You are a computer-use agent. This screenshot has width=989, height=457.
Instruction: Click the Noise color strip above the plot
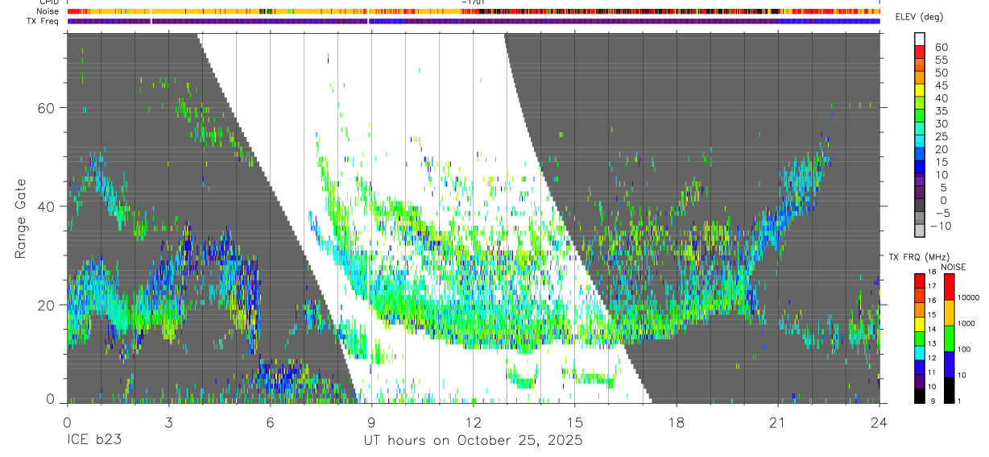(474, 11)
